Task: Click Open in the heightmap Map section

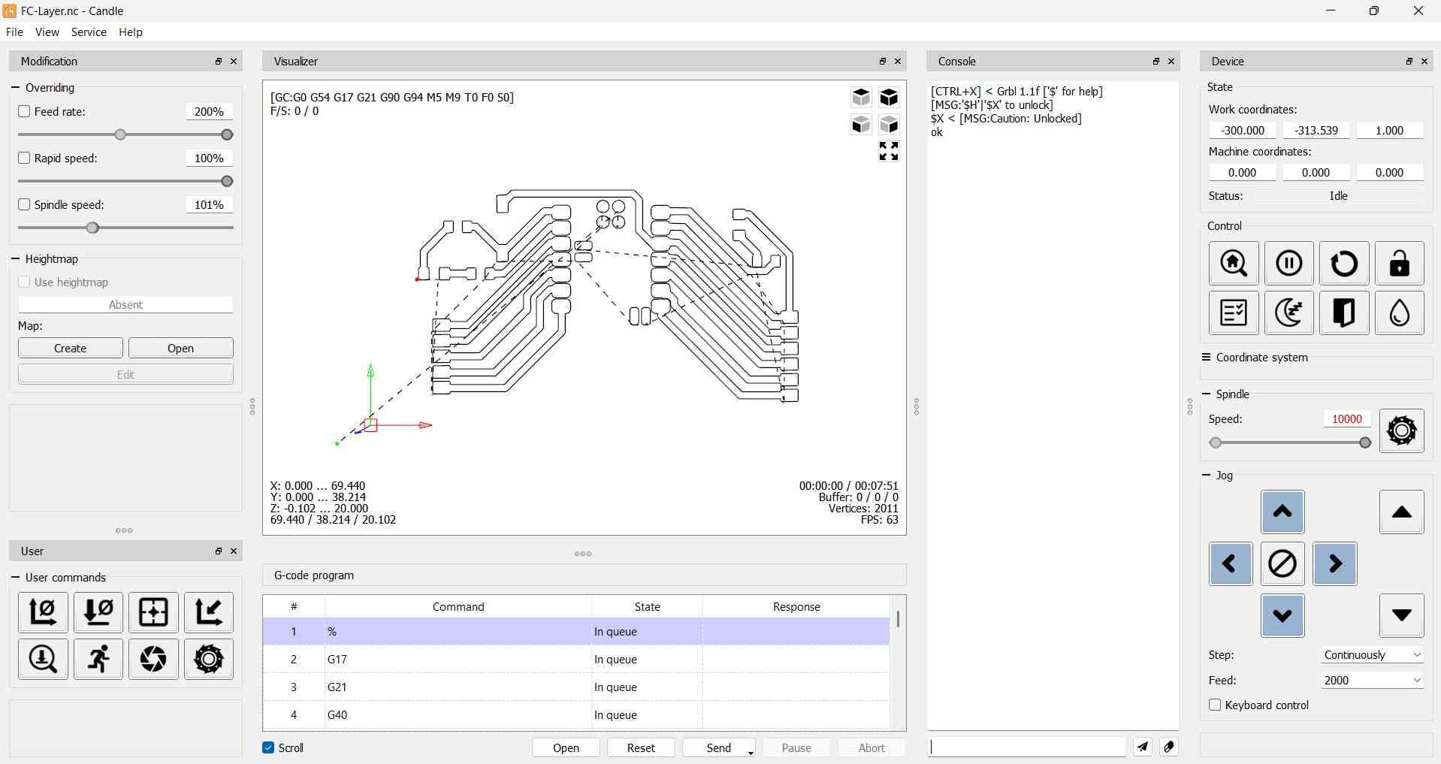Action: (x=181, y=348)
